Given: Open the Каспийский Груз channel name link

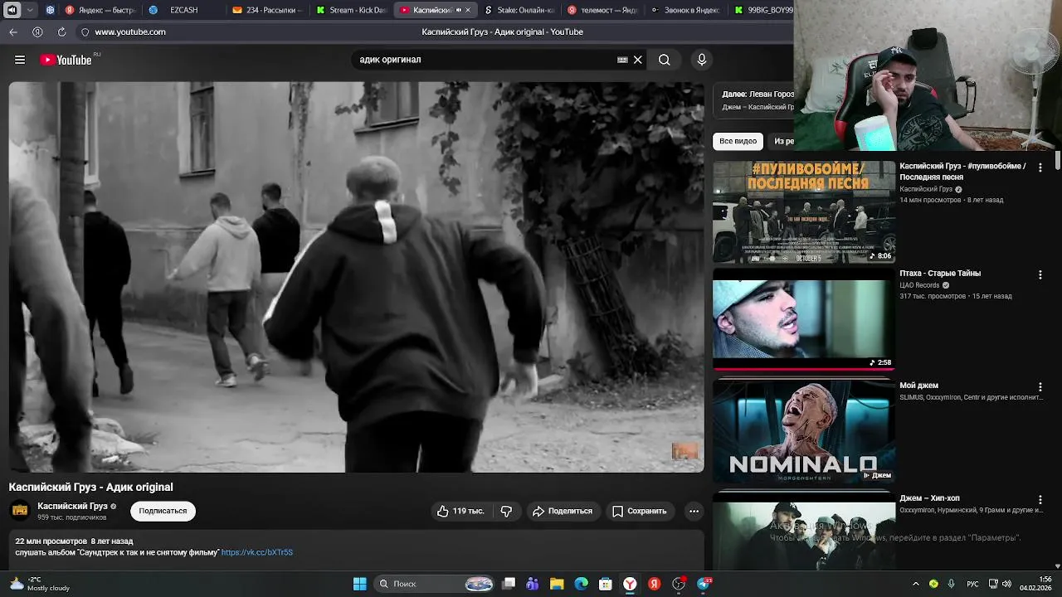Looking at the screenshot, I should (x=72, y=506).
